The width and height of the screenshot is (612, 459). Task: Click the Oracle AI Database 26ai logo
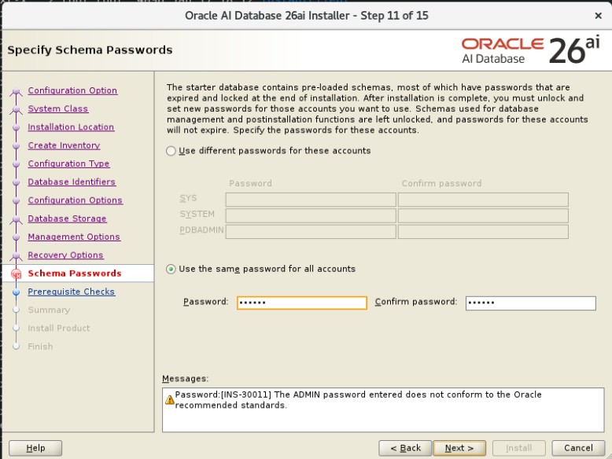[530, 50]
